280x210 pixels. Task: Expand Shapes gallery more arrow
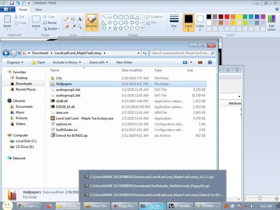(x=142, y=28)
